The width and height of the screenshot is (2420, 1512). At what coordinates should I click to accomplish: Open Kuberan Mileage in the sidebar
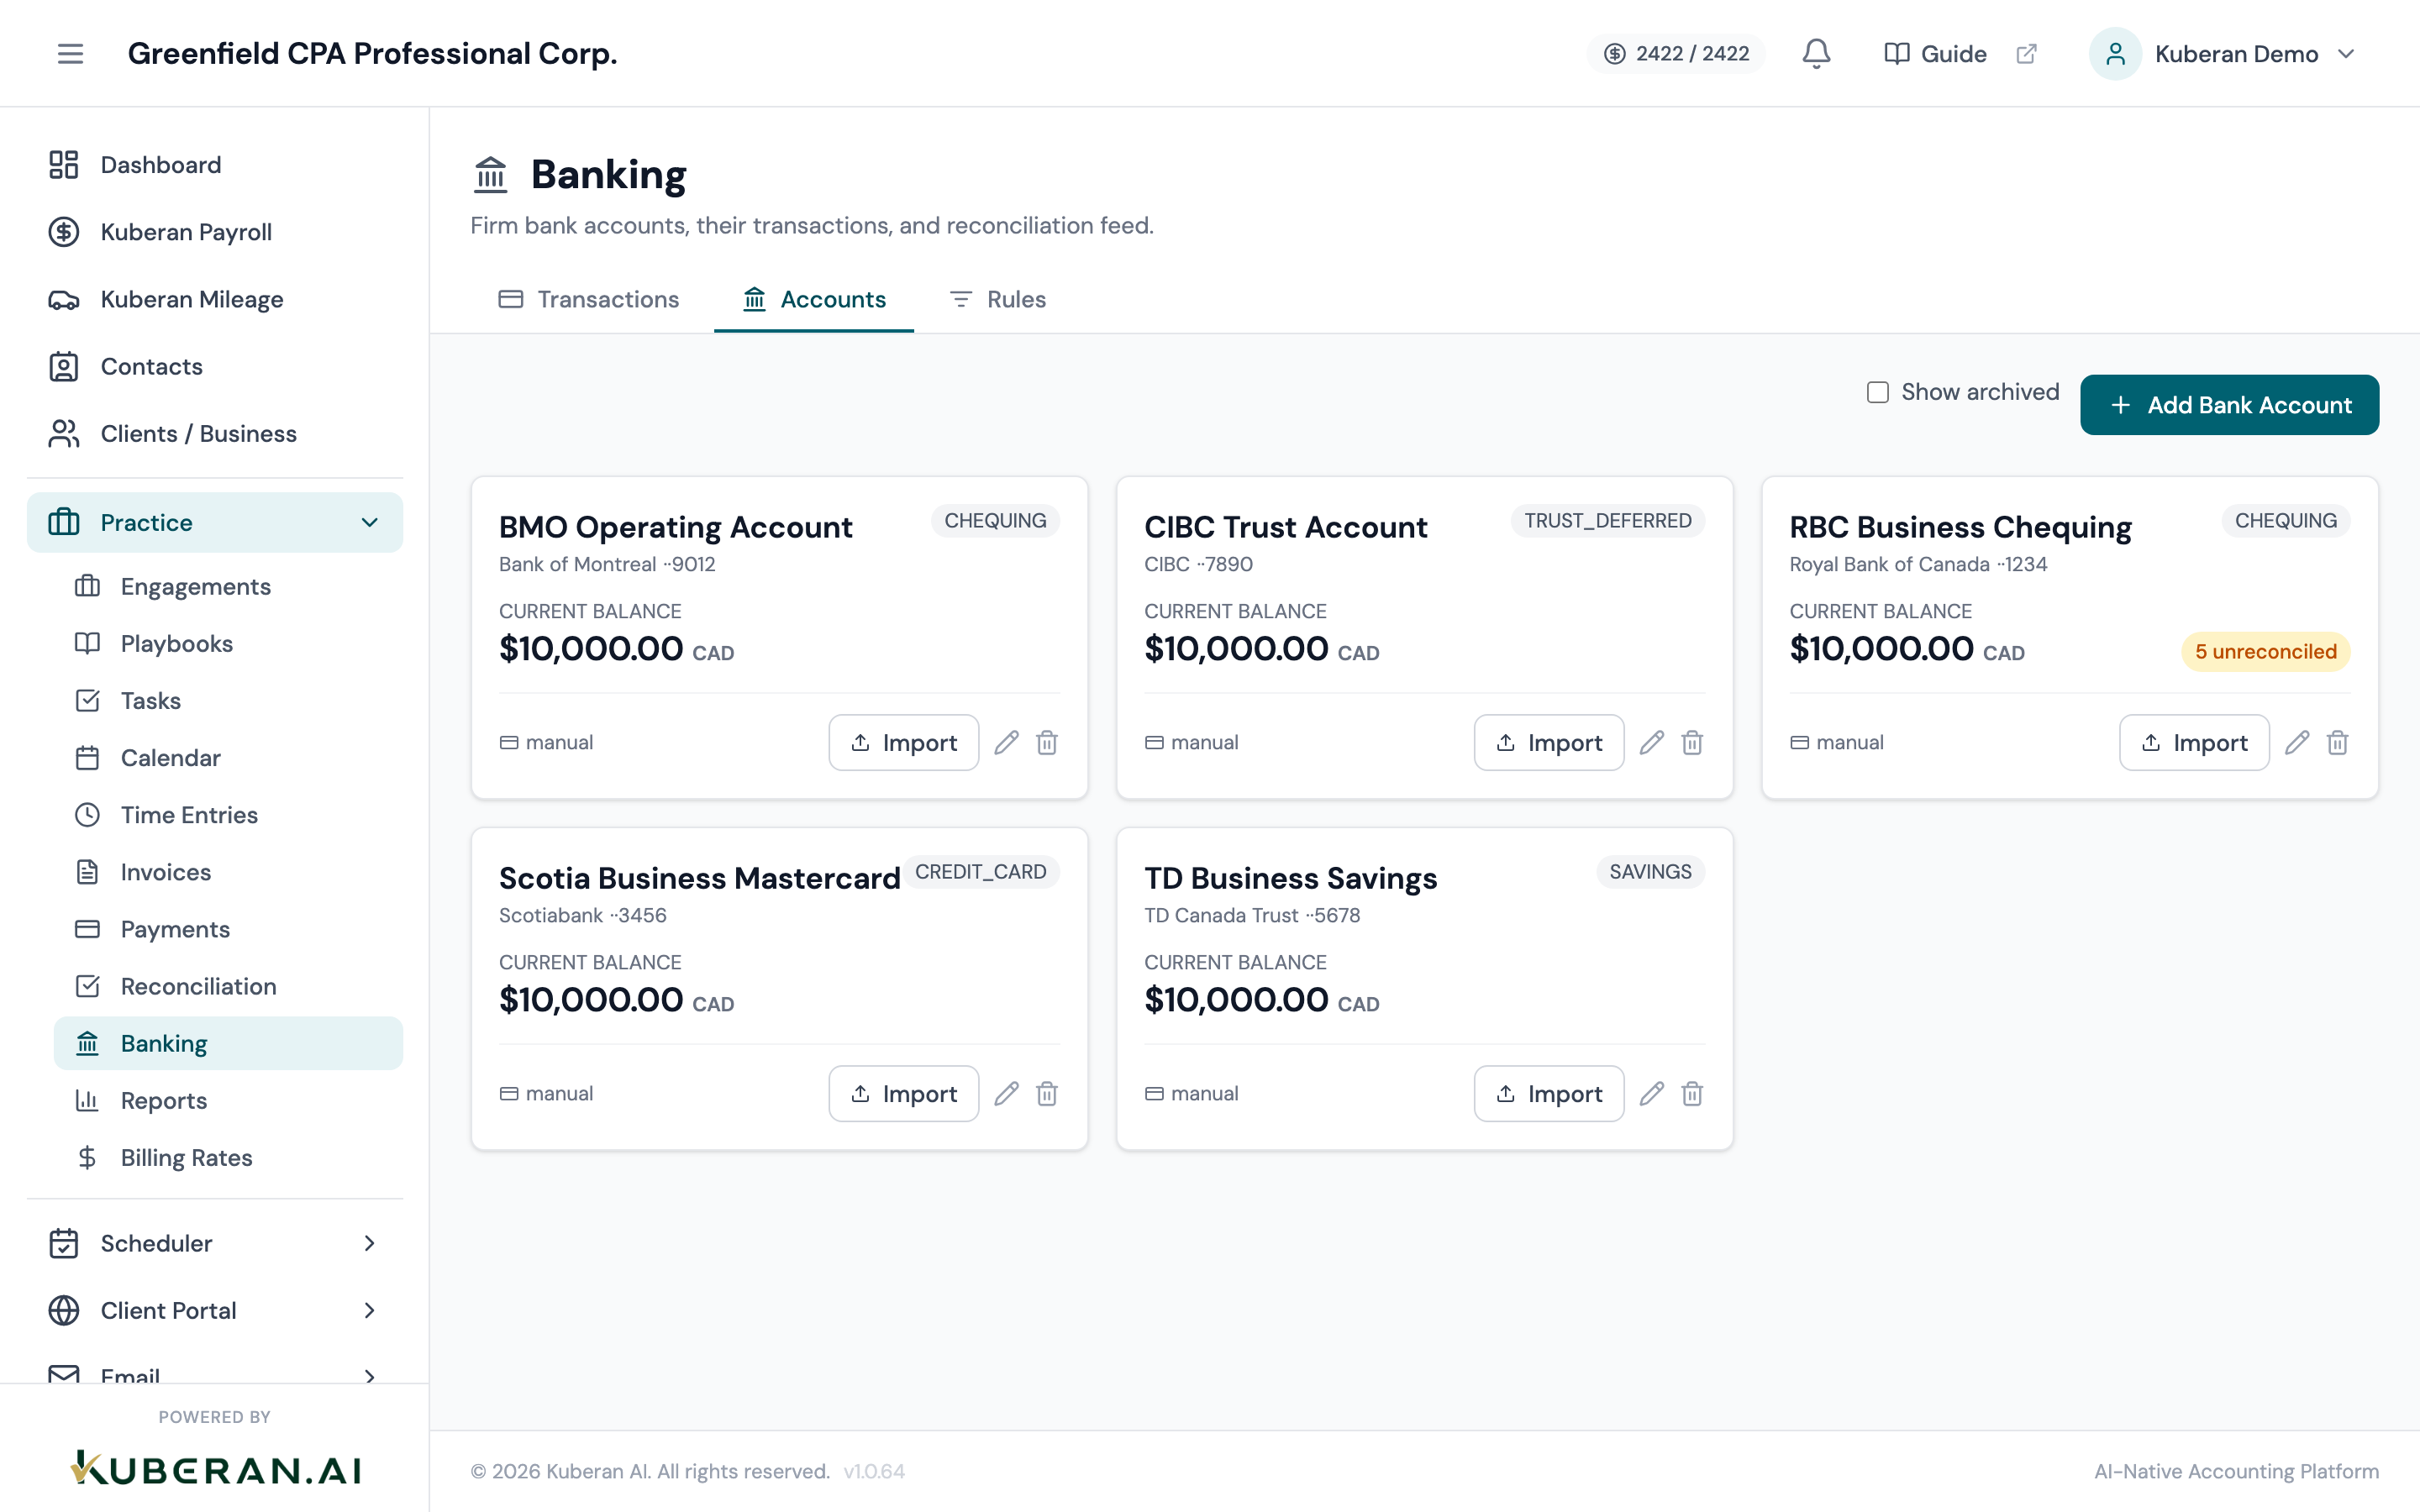tap(215, 299)
